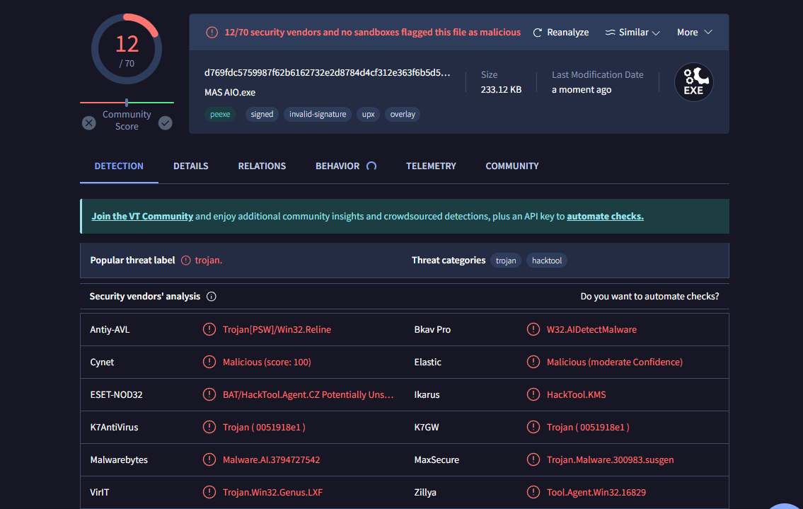The width and height of the screenshot is (803, 509).
Task: Click the Popular threat label warning icon
Action: click(186, 261)
